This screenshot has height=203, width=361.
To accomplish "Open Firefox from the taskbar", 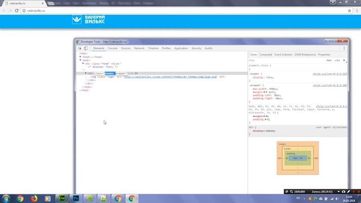I will (34, 198).
